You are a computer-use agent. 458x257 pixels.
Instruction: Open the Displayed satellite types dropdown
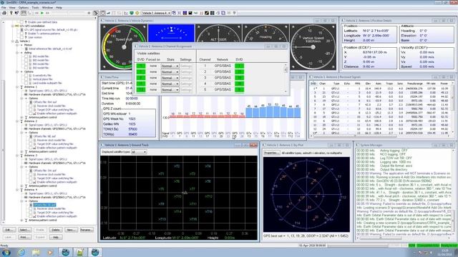tap(139, 152)
